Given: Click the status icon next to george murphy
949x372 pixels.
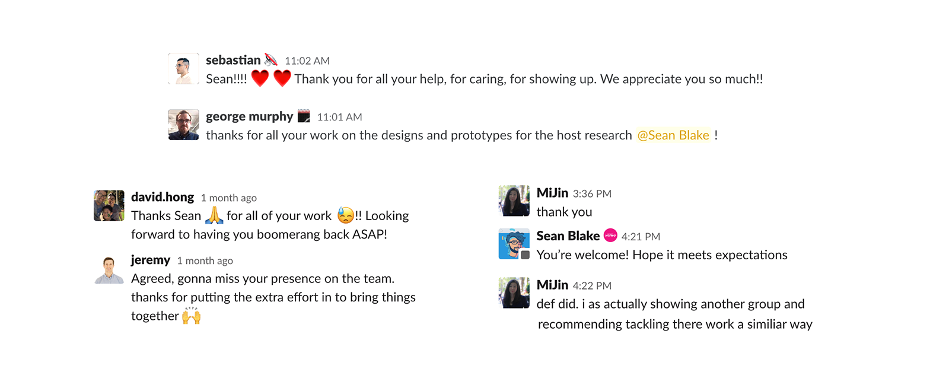Looking at the screenshot, I should click(x=304, y=116).
